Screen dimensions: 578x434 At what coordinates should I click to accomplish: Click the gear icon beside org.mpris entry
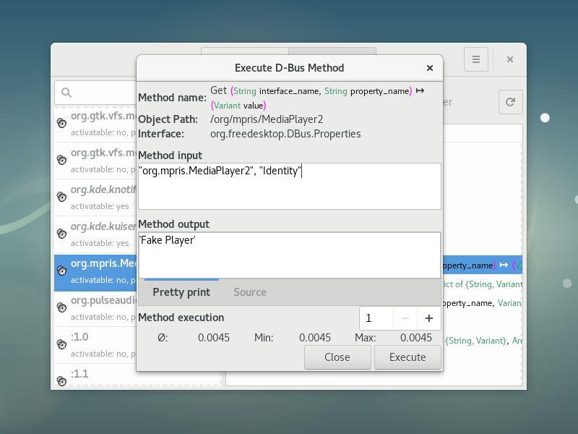[x=62, y=271]
